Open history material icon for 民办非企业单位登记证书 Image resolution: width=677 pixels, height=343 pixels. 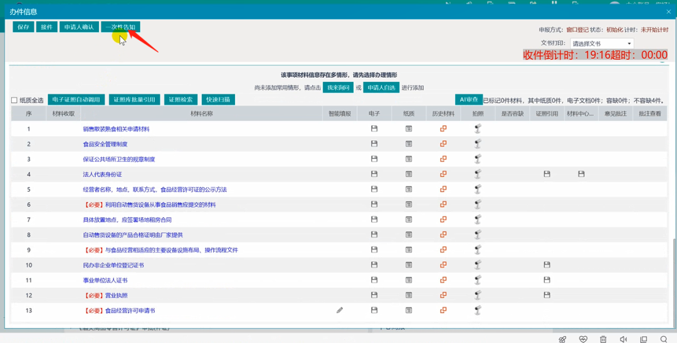click(443, 265)
